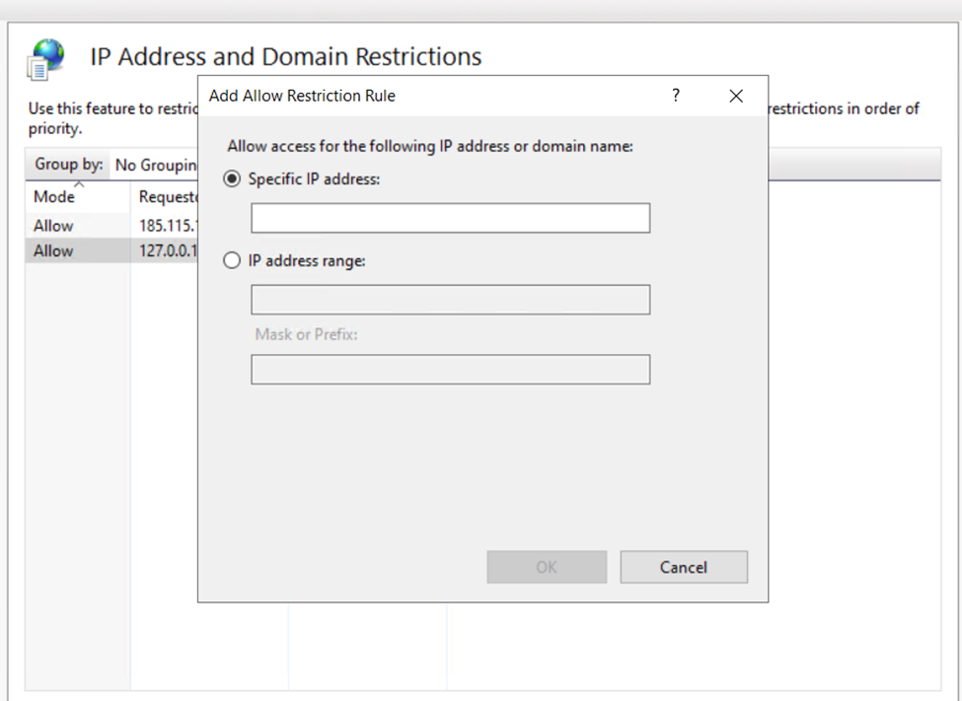Image resolution: width=962 pixels, height=701 pixels.
Task: Click the 185.115 requestor cell
Action: pyautogui.click(x=167, y=226)
